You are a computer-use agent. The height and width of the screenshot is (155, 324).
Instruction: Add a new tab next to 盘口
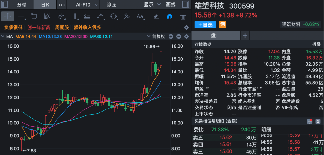pos(245,36)
